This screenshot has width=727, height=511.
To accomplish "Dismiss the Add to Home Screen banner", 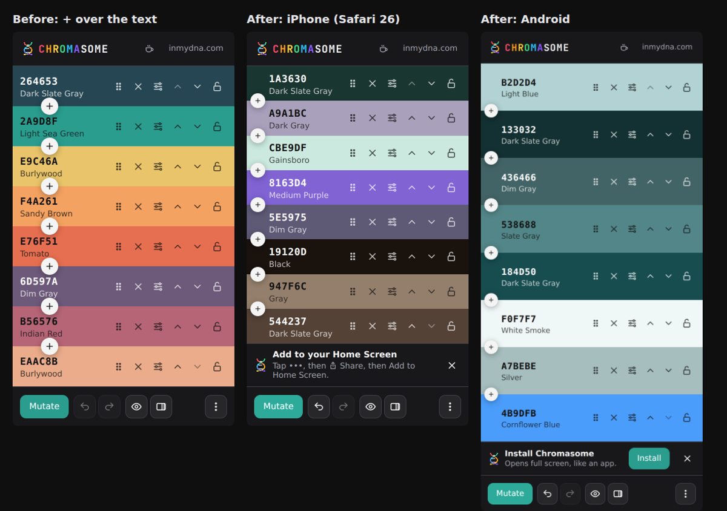I will 451,365.
